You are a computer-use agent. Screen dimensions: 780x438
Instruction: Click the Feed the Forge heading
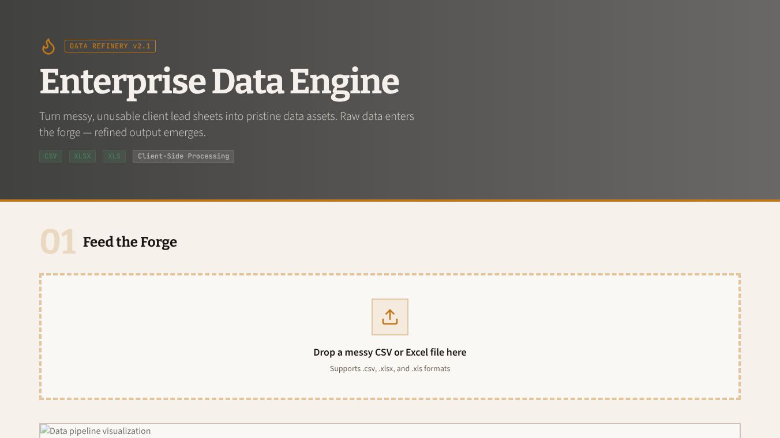(130, 242)
